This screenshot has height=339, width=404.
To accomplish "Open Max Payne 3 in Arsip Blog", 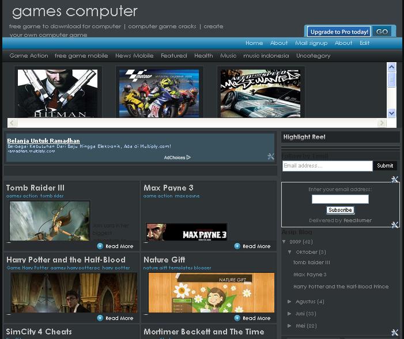I will tap(309, 275).
